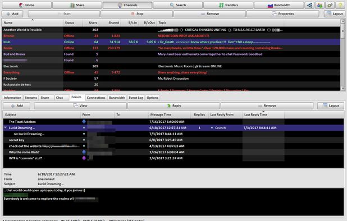This screenshot has height=221, width=347.
Task: Select The Tixati Jukebox post
Action: click(x=174, y=122)
